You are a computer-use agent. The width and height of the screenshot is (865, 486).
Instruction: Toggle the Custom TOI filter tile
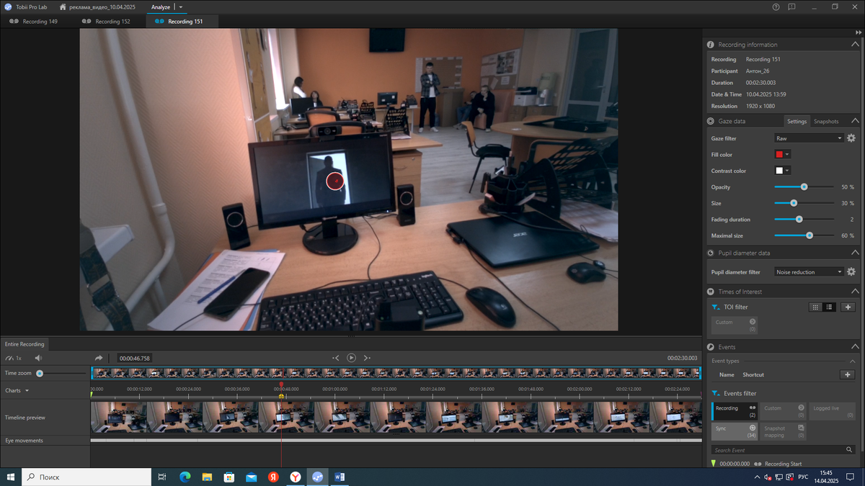pyautogui.click(x=735, y=325)
